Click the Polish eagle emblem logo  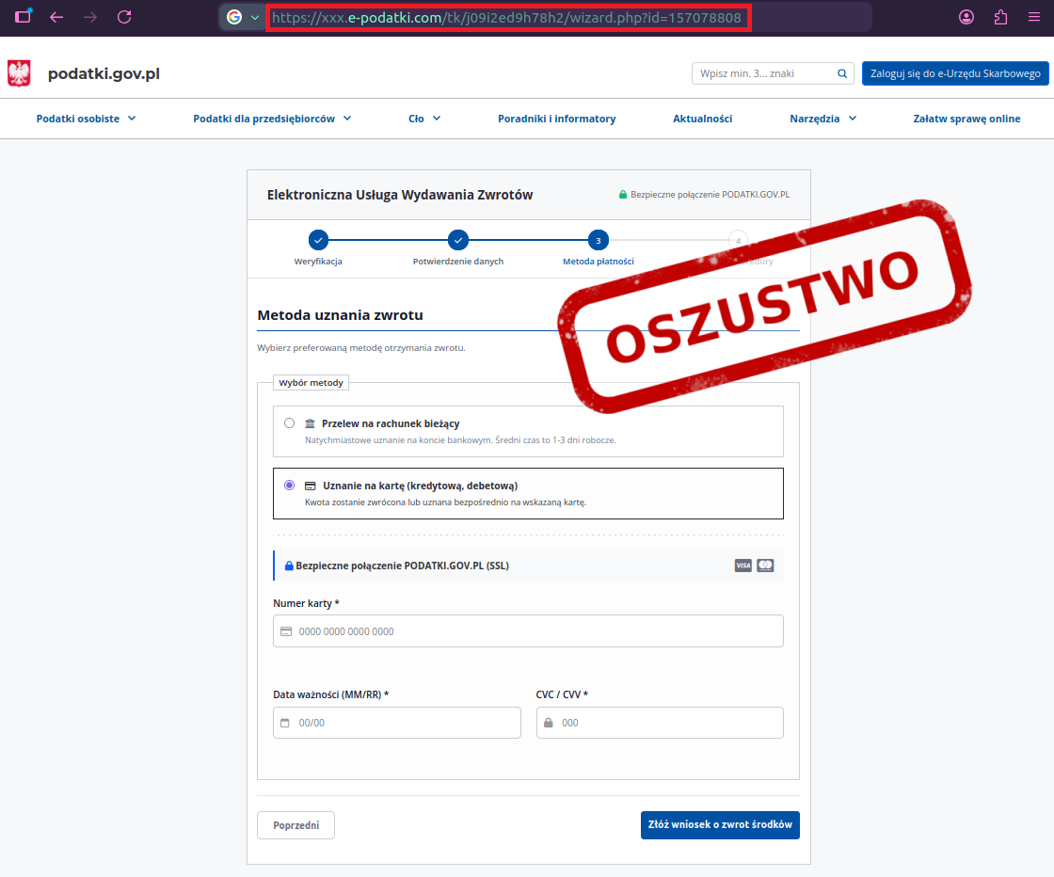pyautogui.click(x=19, y=73)
